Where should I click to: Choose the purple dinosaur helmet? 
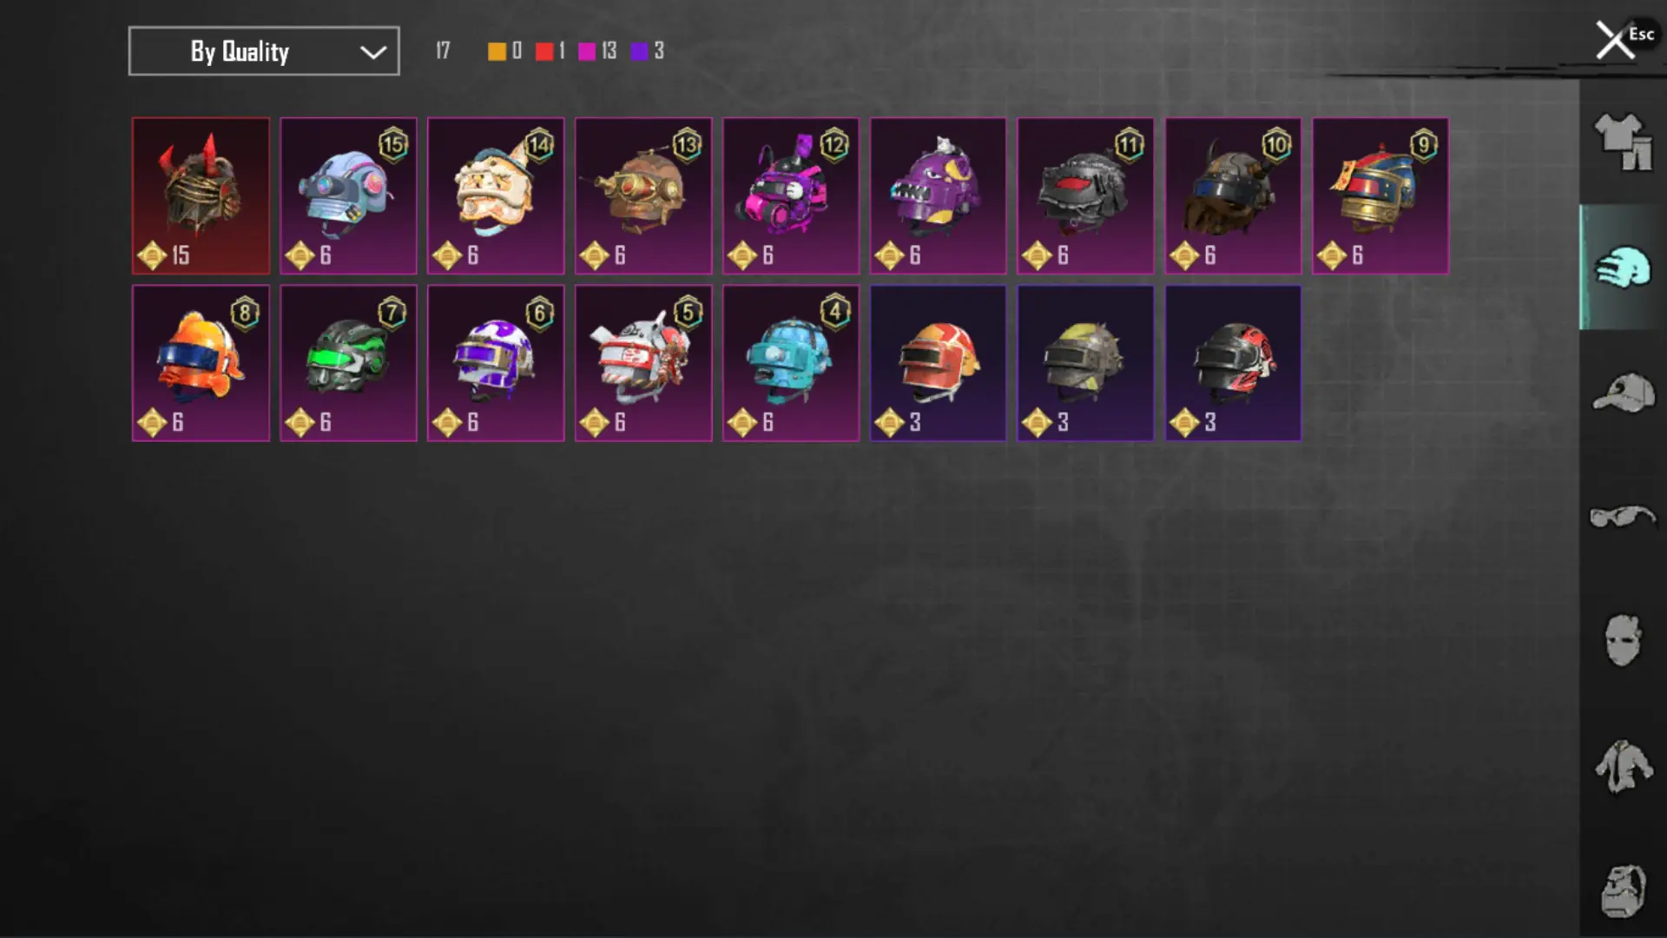[939, 196]
